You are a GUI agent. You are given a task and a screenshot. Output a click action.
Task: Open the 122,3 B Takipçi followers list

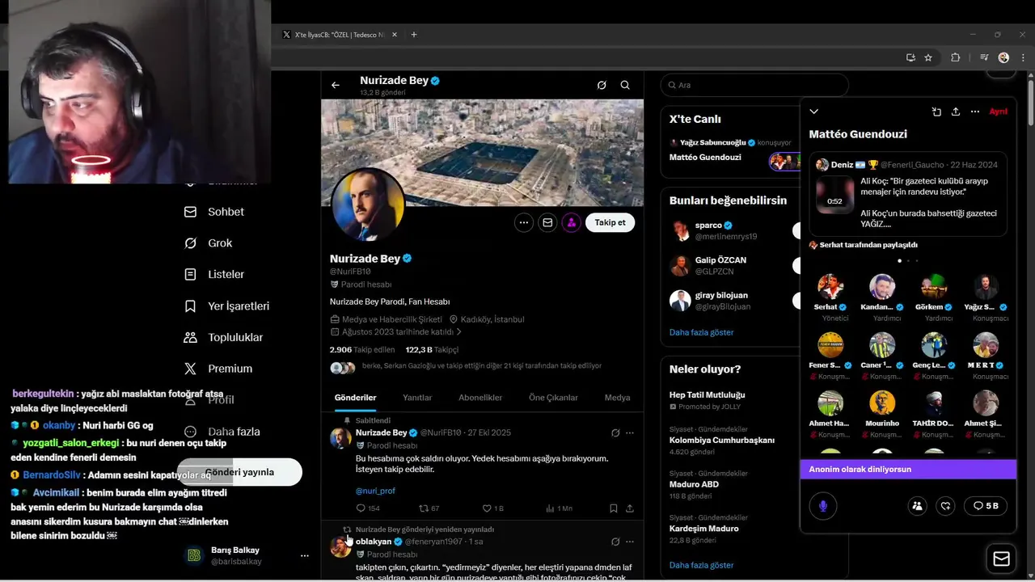[x=432, y=350]
